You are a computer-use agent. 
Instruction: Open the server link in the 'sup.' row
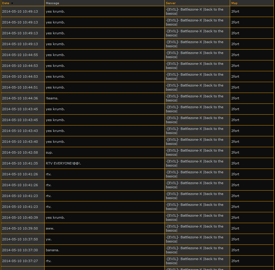[x=194, y=152]
